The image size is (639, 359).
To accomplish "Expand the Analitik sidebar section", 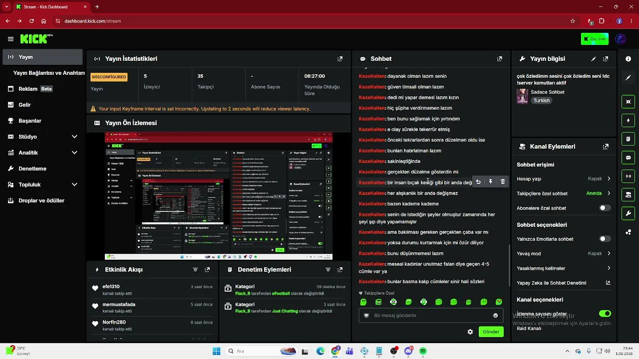I will click(74, 153).
